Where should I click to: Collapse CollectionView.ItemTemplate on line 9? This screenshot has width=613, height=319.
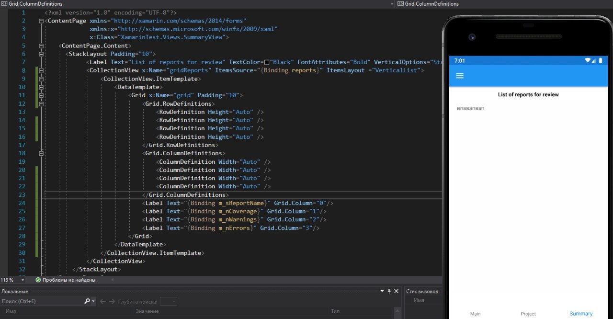coord(41,79)
